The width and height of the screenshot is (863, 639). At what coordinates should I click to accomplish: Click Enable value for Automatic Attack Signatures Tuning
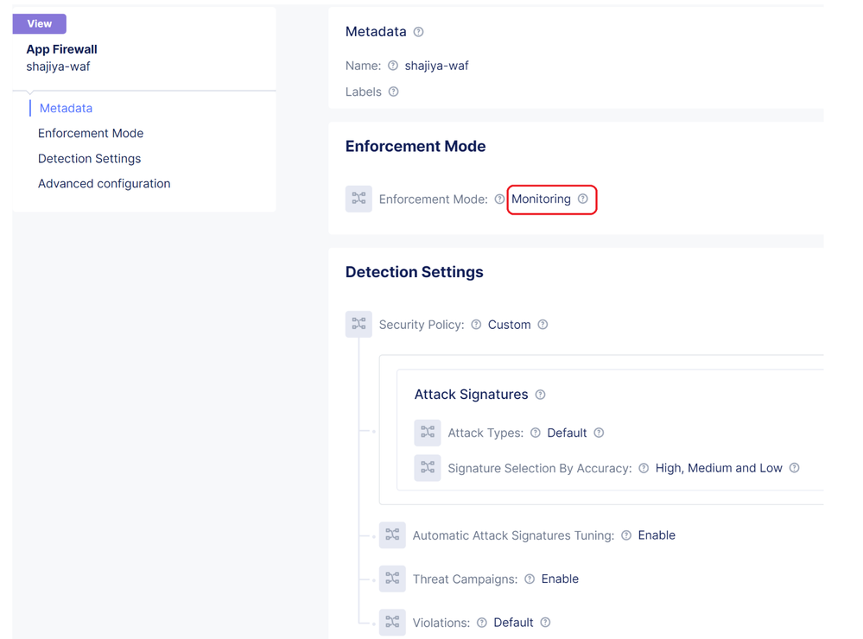click(x=657, y=535)
